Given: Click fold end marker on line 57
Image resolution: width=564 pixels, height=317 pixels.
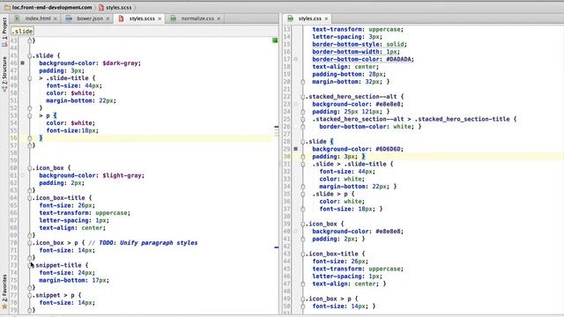Looking at the screenshot, I should [x=29, y=145].
